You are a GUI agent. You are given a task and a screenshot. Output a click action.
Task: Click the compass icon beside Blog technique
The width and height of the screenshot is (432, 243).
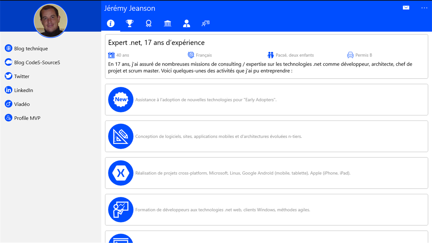coord(8,48)
